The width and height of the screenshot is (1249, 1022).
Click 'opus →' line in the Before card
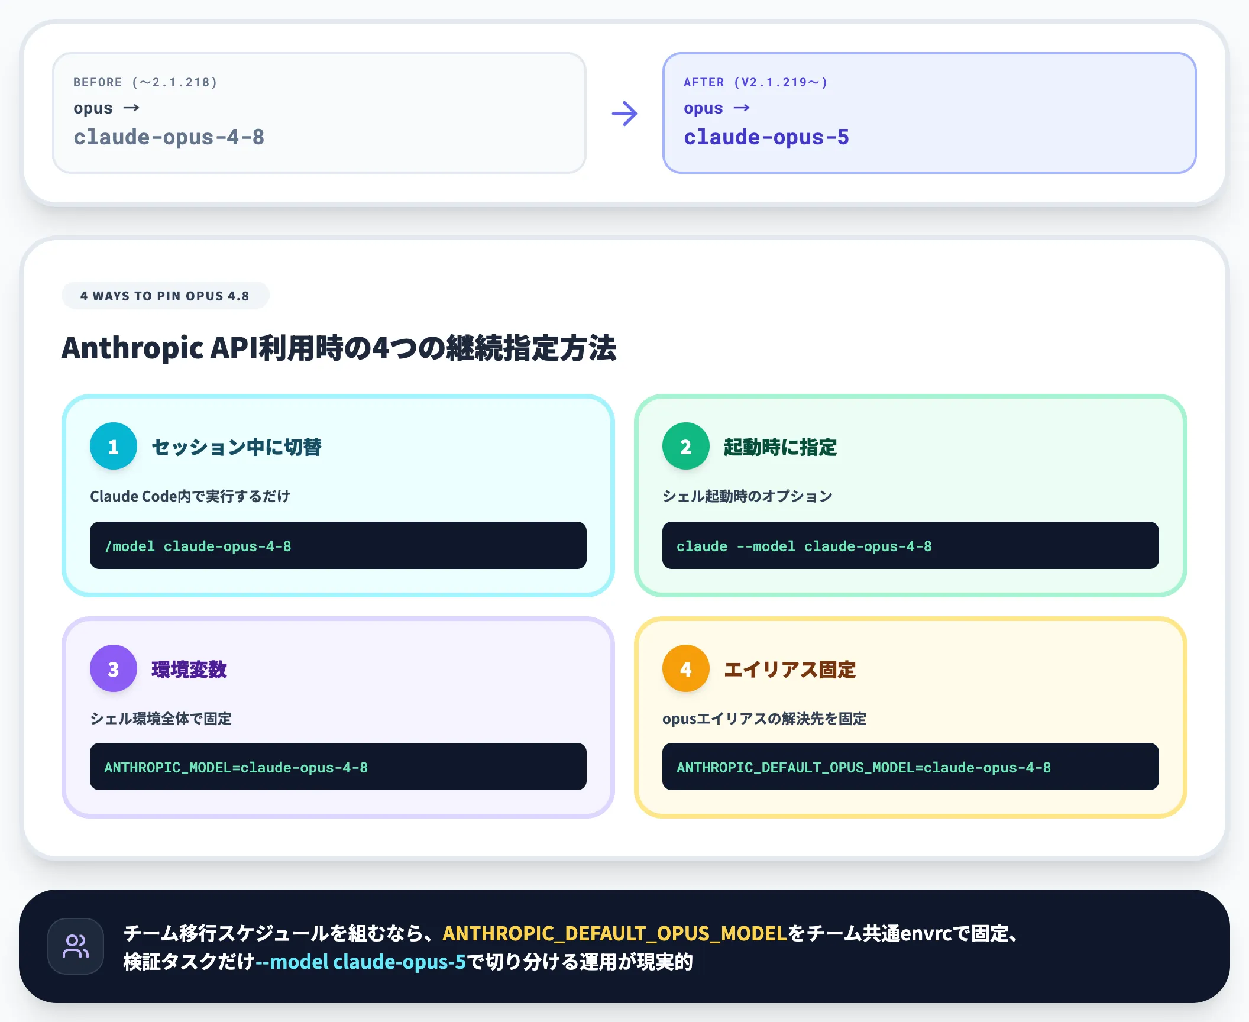pos(106,108)
